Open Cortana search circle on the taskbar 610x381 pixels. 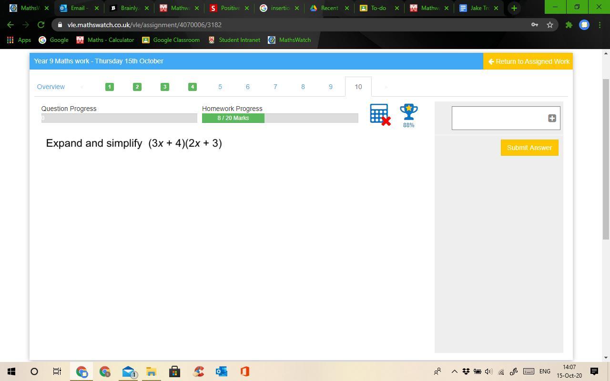(34, 371)
